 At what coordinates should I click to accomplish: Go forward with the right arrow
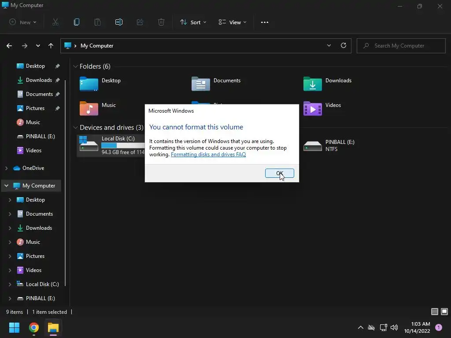pyautogui.click(x=25, y=46)
